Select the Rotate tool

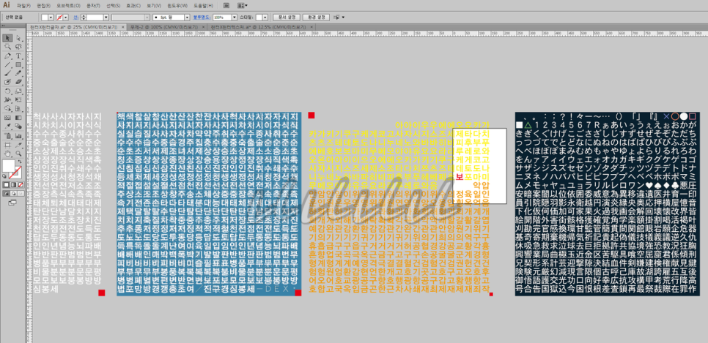[x=7, y=91]
